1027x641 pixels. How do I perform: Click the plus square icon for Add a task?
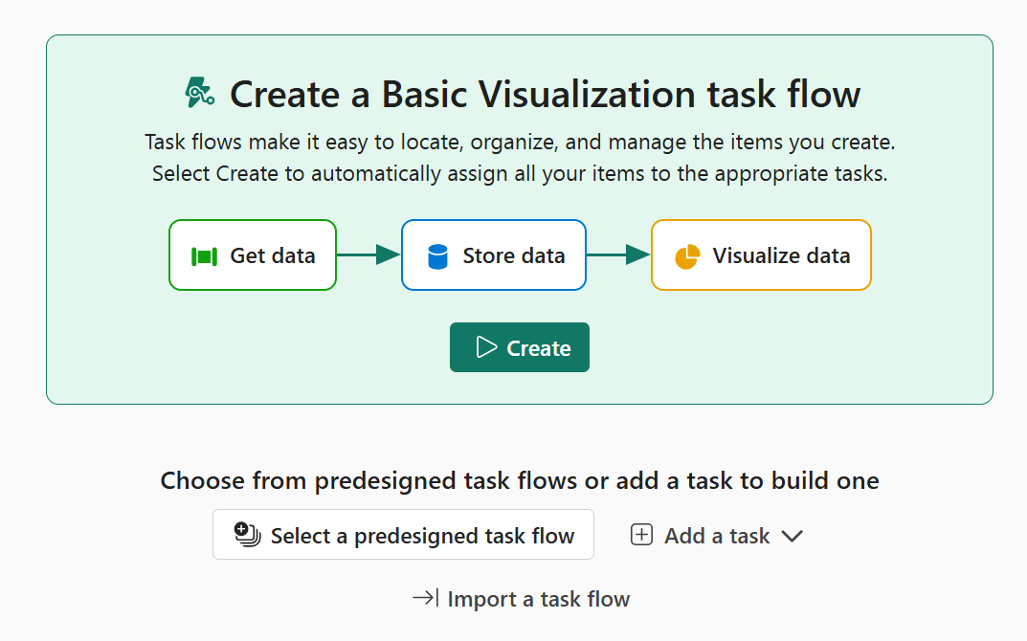pyautogui.click(x=641, y=535)
